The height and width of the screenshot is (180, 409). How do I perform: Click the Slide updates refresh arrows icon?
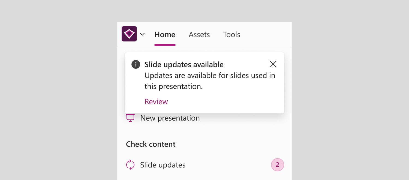click(130, 165)
